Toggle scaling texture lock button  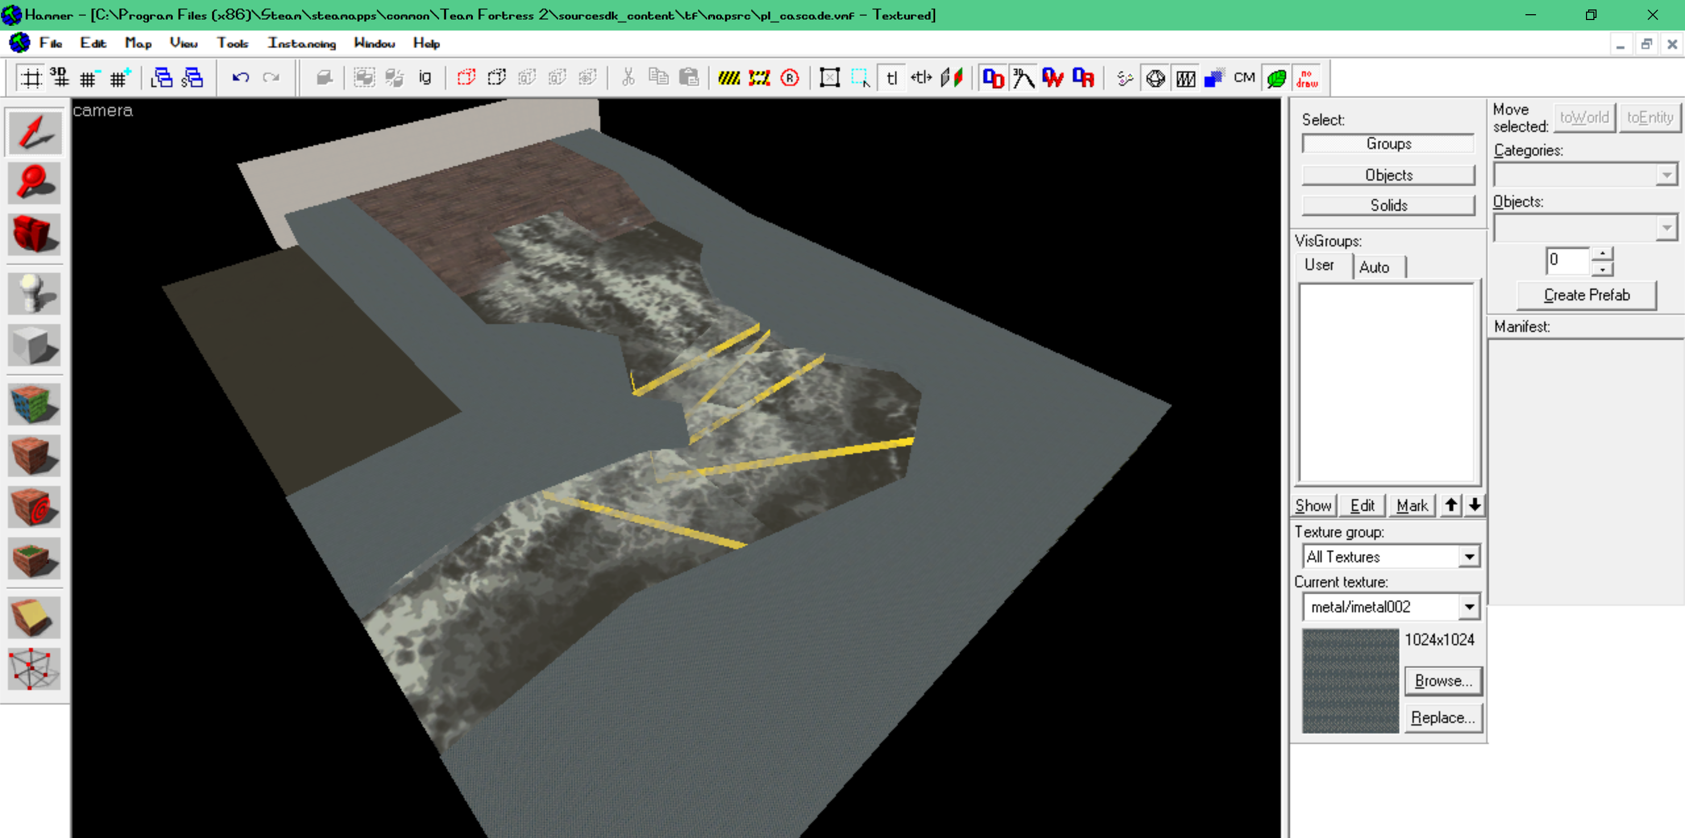click(921, 78)
